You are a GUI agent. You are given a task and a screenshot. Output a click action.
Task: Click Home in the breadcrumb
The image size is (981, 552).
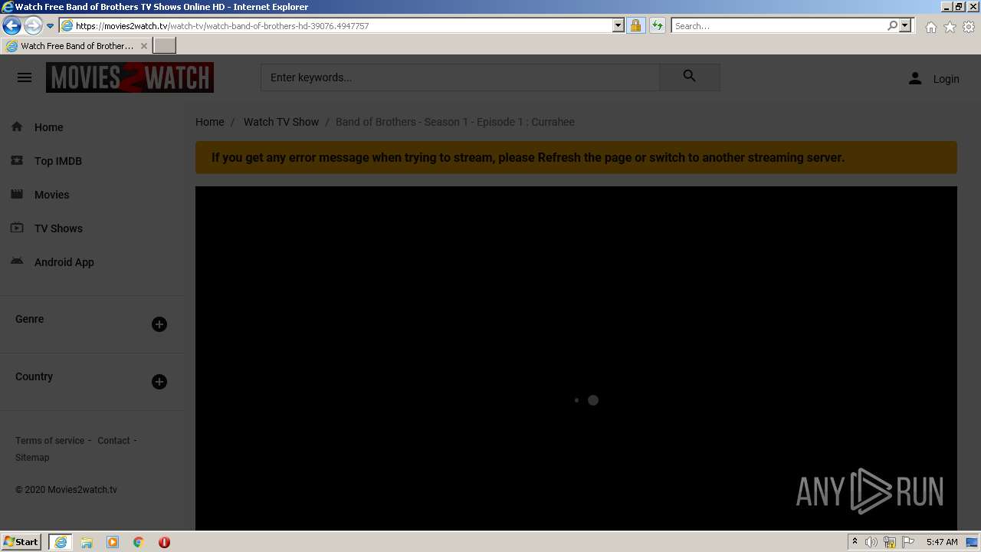click(210, 122)
